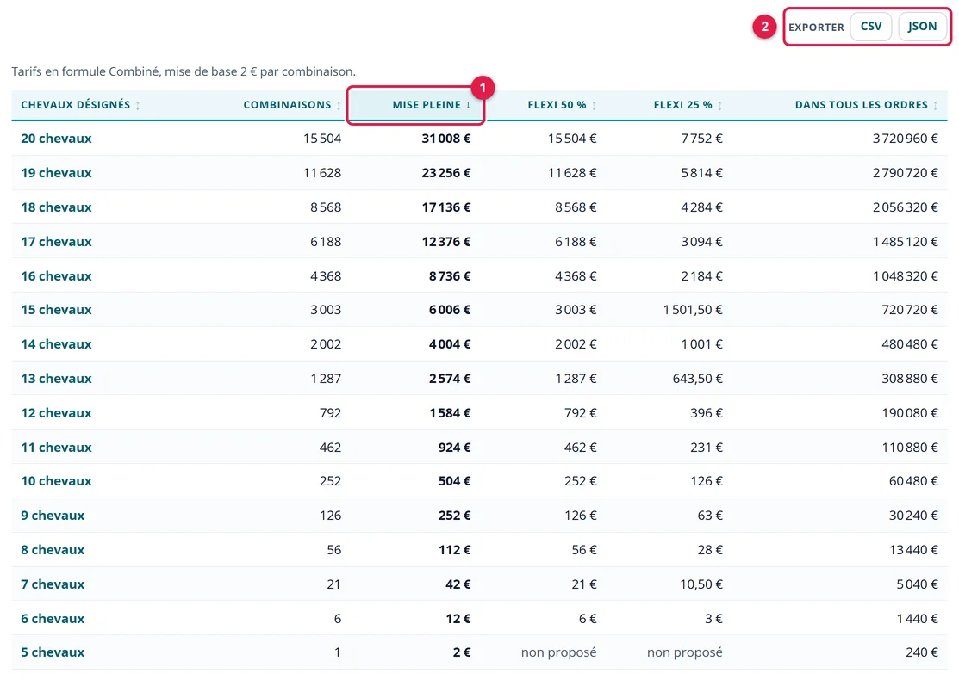Click the tarifs formule Combiné description text
959x680 pixels.
click(x=184, y=71)
